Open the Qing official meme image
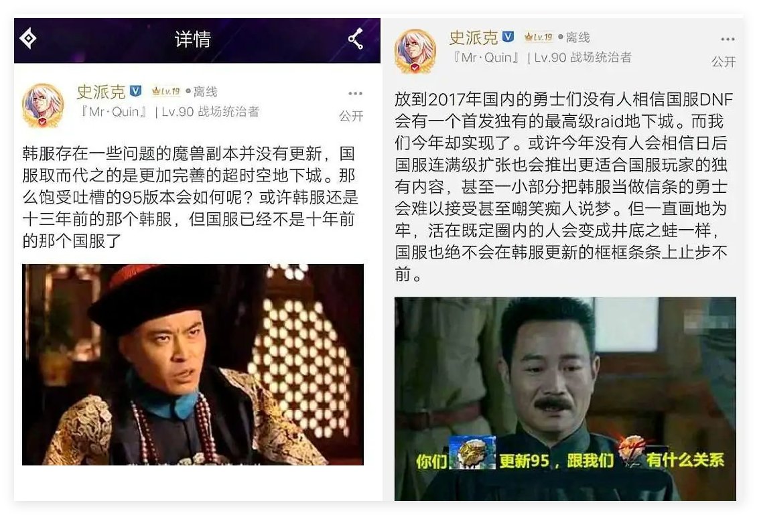757x515 pixels. [x=193, y=364]
